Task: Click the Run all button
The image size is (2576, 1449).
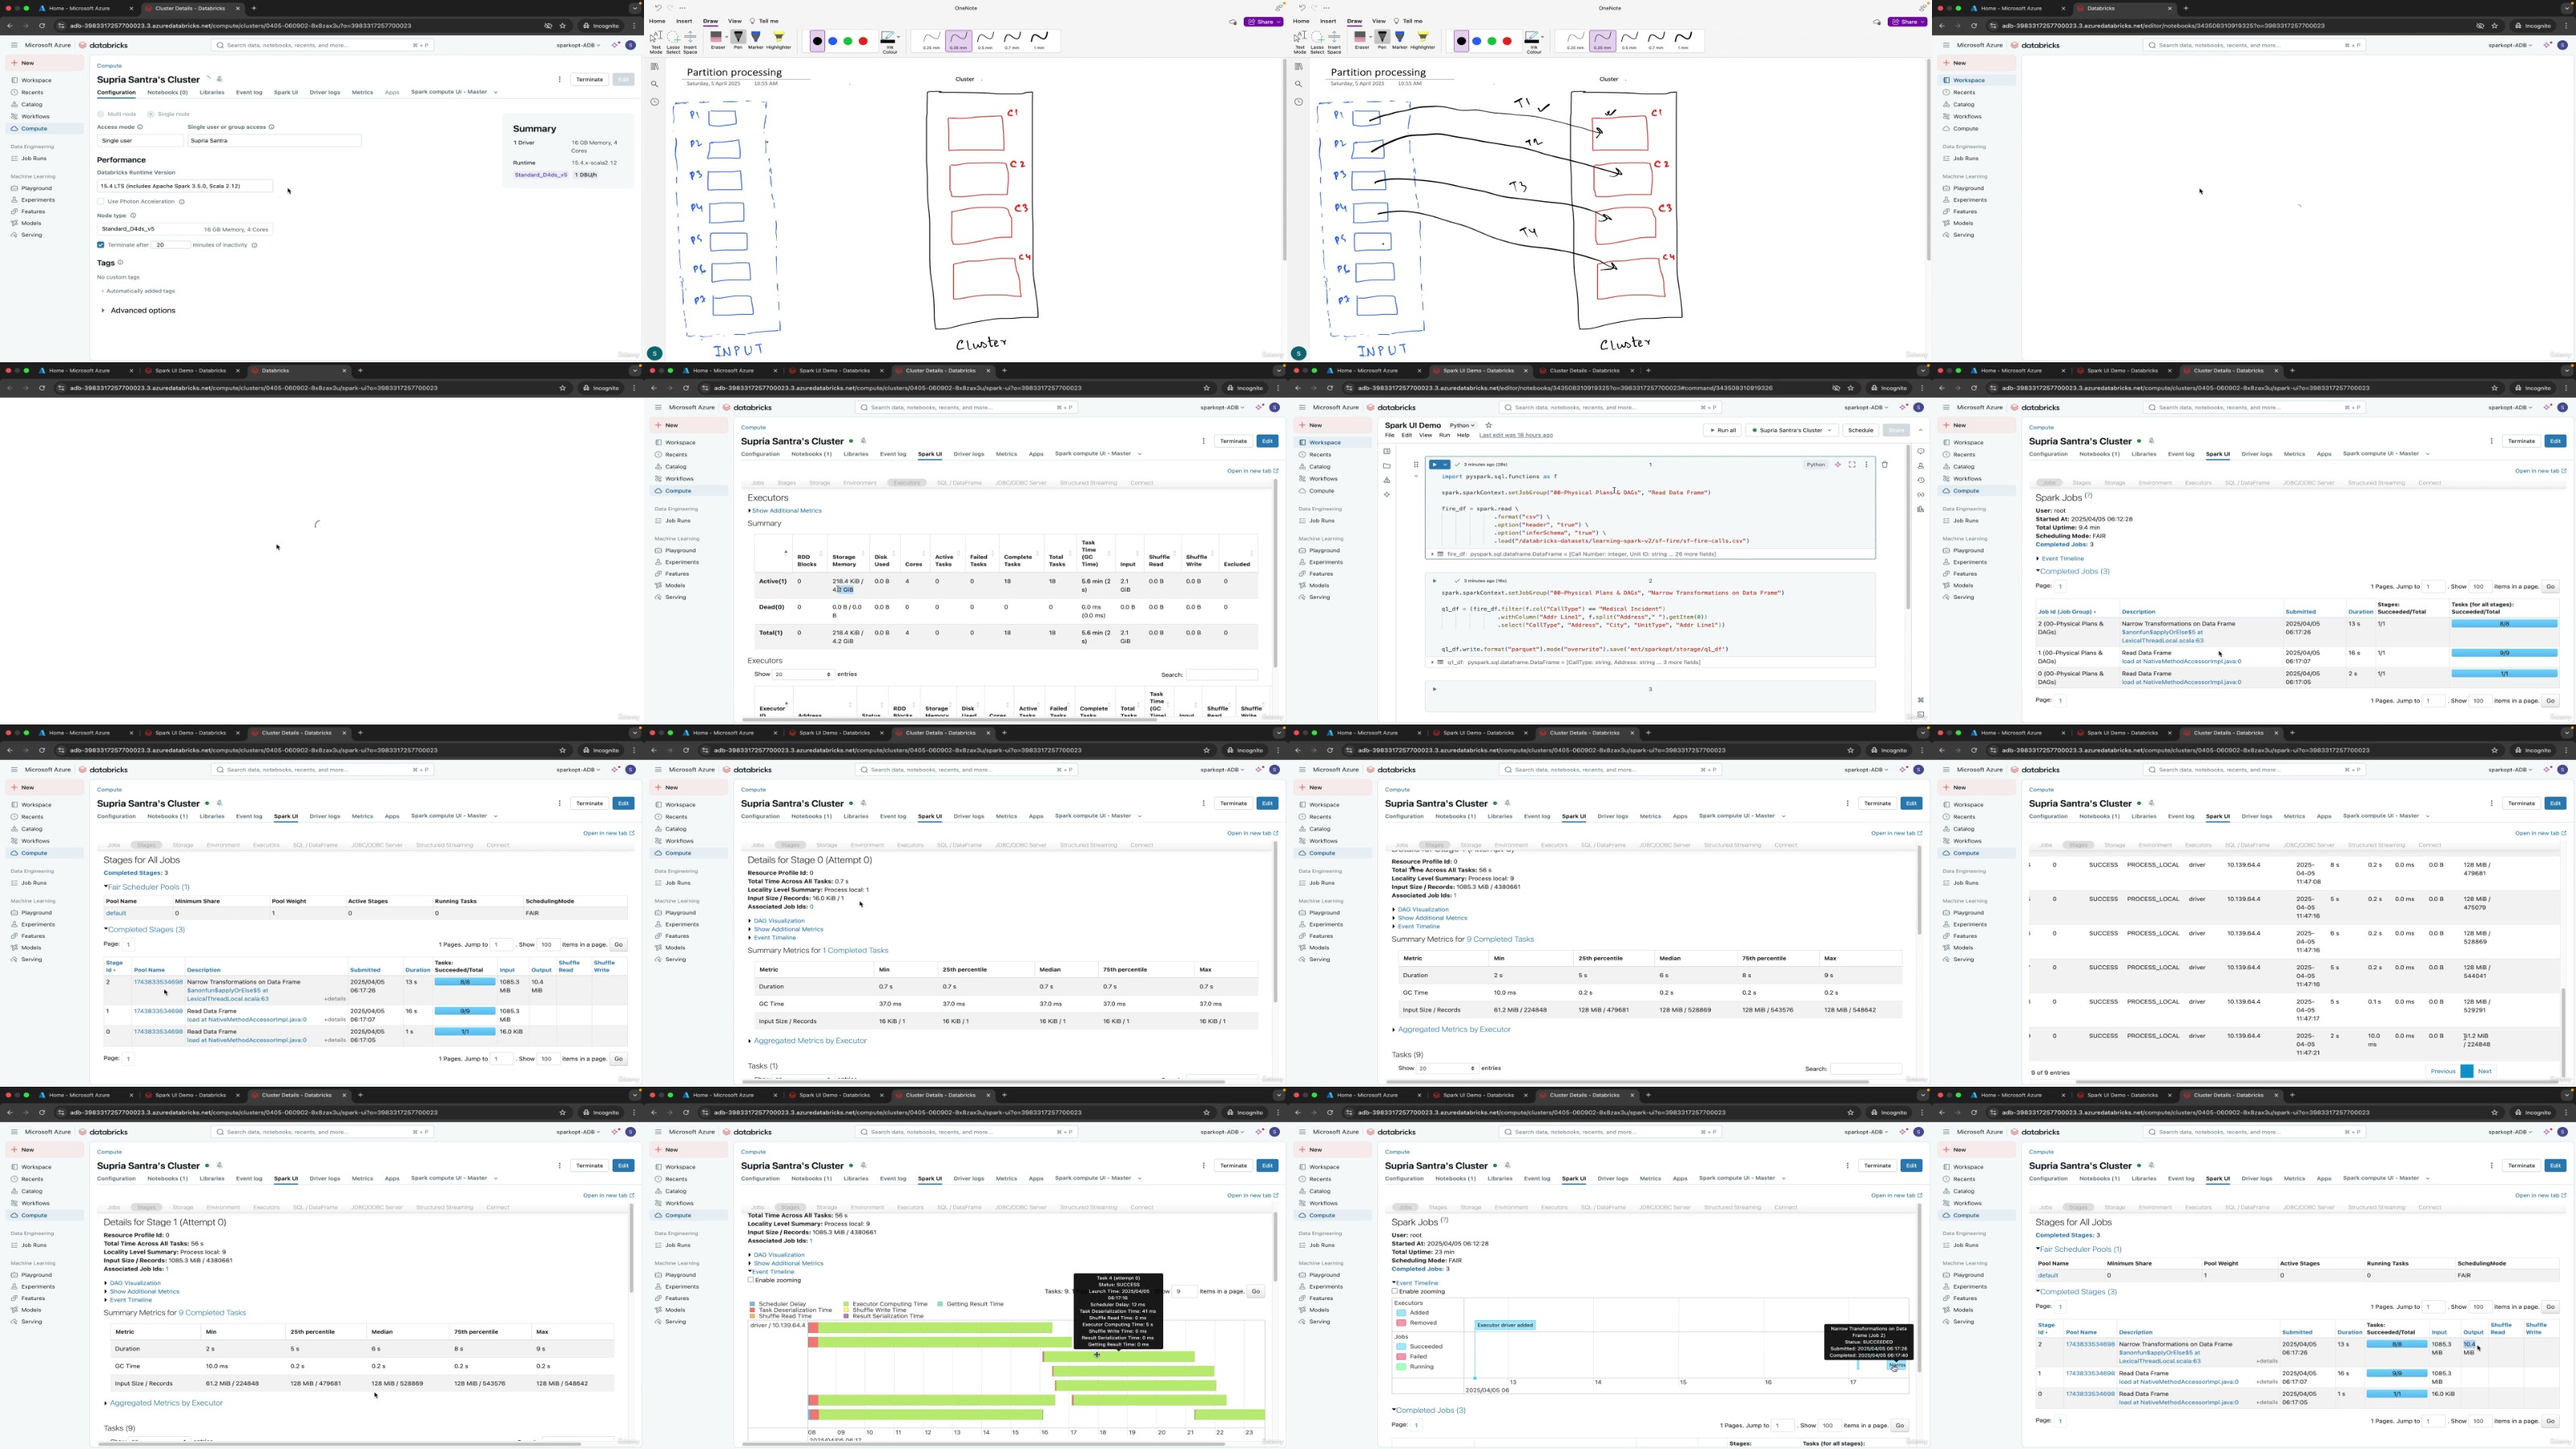Action: pyautogui.click(x=1722, y=430)
